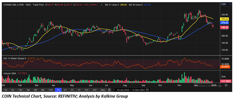Click the 160.00 price axis label
This screenshot has width=234, height=101.
tap(225, 43)
